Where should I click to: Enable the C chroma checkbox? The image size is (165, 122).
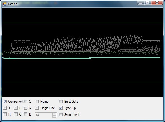26,102
